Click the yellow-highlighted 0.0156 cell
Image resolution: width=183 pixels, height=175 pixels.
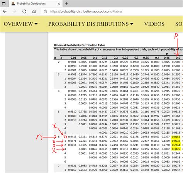pos(176,137)
